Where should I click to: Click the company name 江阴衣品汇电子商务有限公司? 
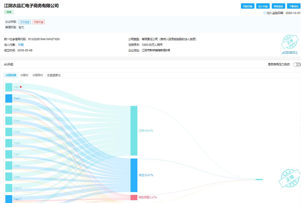[x=32, y=6]
